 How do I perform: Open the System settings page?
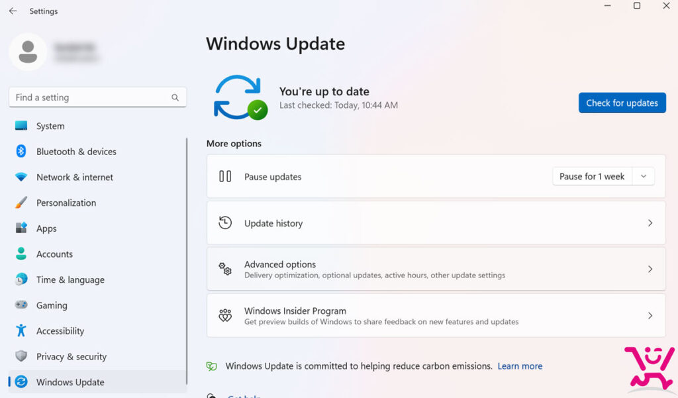coord(97,126)
